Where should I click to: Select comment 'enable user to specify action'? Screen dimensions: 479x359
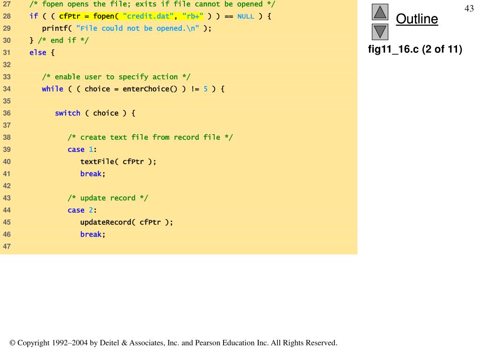pyautogui.click(x=116, y=77)
